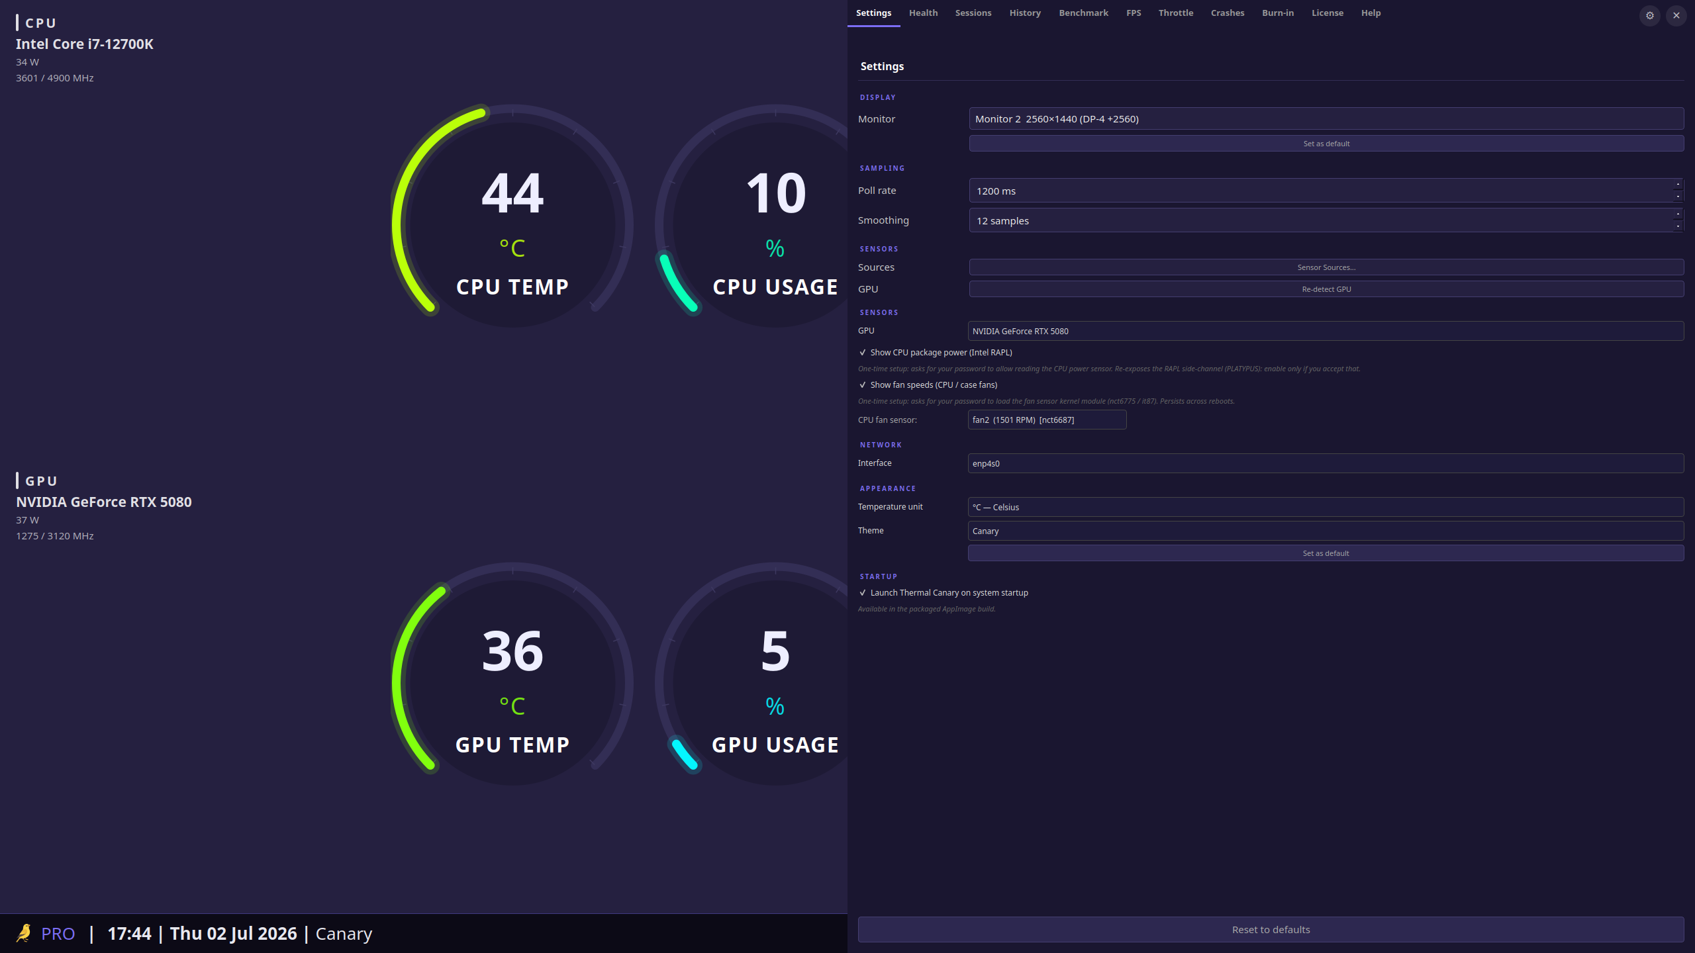Screen dimensions: 1695x953
Task: Click Reset to defaults button
Action: tap(1271, 930)
